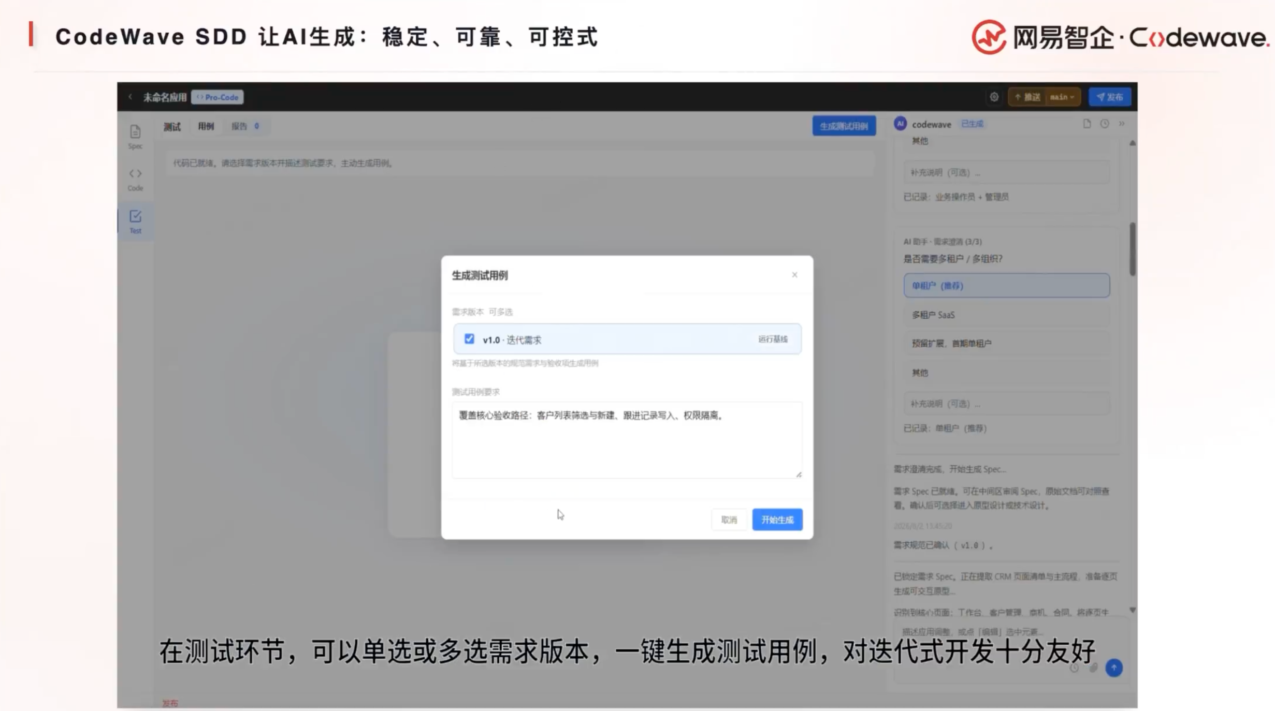Click the attachment paperclip icon in chat
This screenshot has width=1275, height=711.
[1093, 668]
